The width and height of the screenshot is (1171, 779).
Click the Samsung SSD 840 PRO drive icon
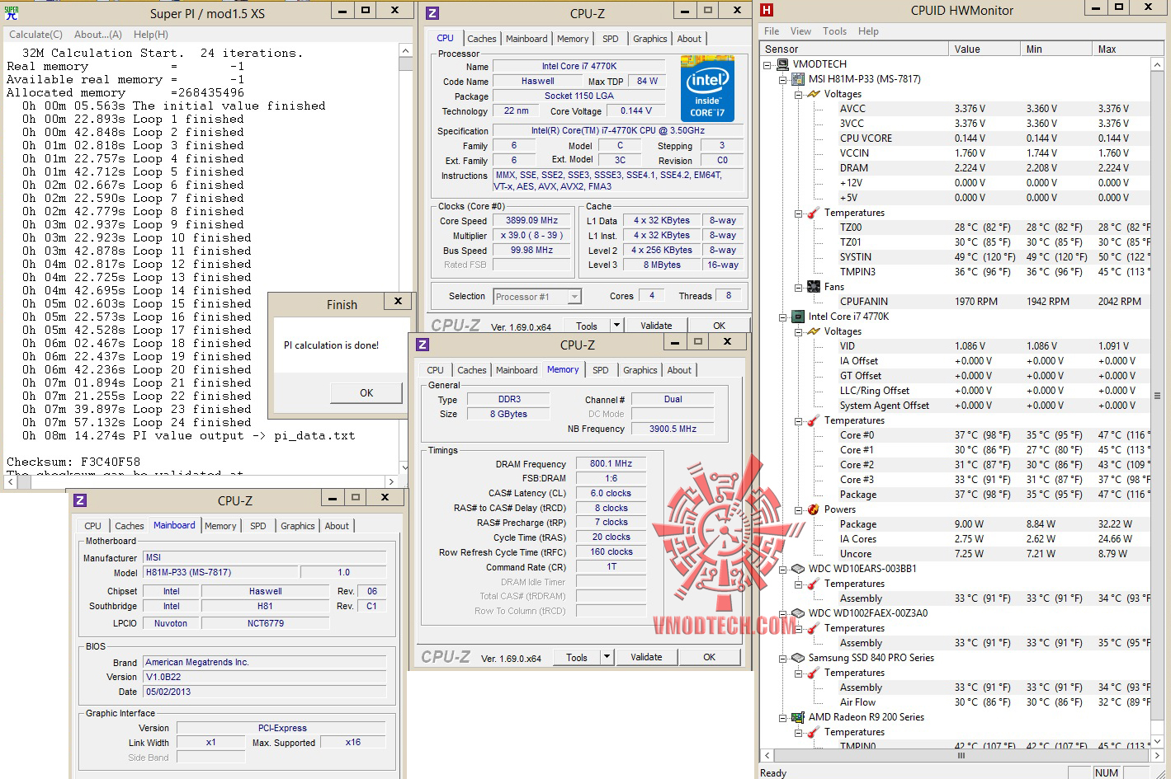pyautogui.click(x=798, y=658)
